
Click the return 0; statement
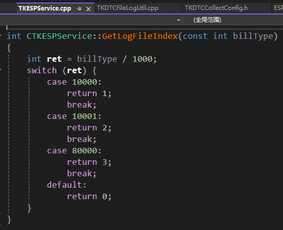(89, 196)
